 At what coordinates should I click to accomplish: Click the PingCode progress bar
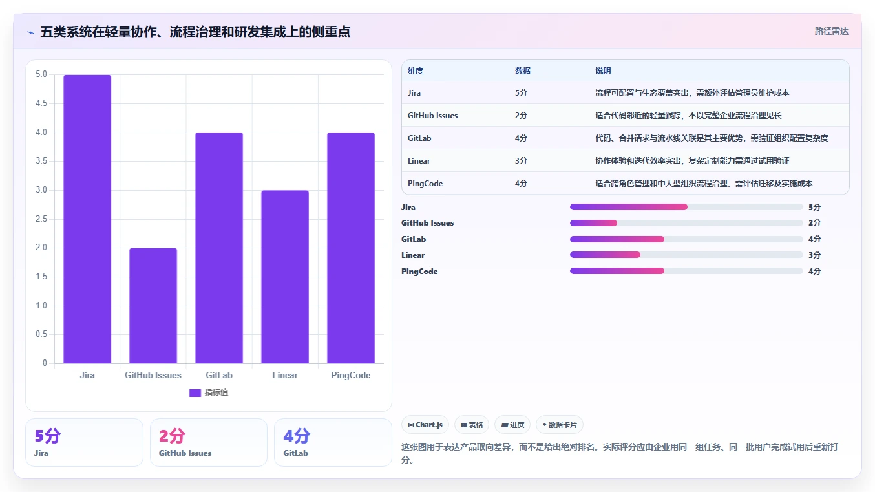click(686, 271)
